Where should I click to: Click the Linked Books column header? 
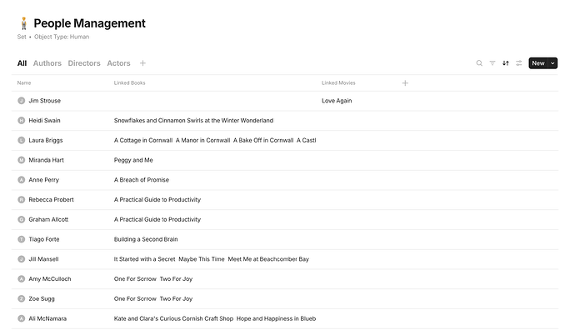tap(129, 82)
